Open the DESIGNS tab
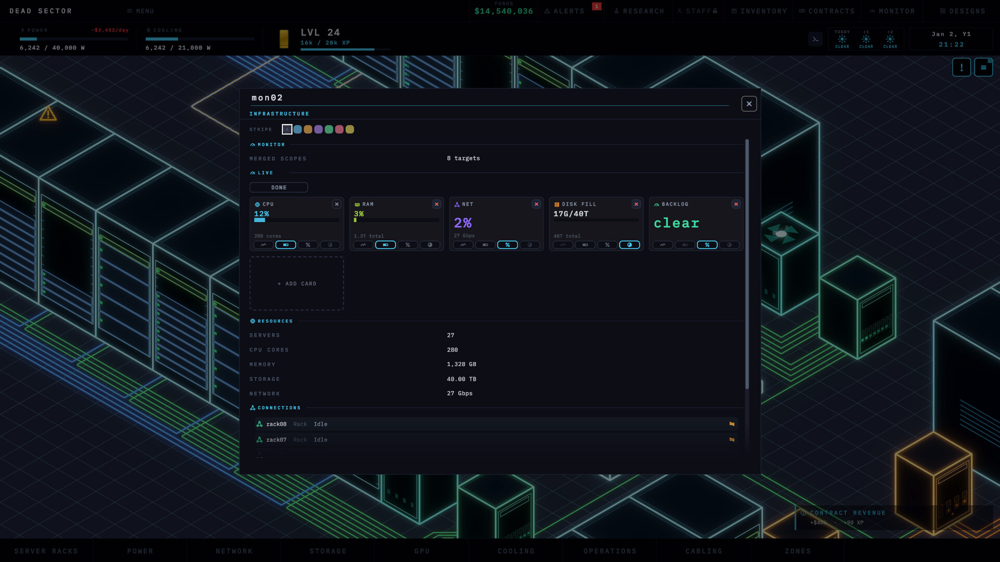1000x562 pixels. click(x=963, y=11)
